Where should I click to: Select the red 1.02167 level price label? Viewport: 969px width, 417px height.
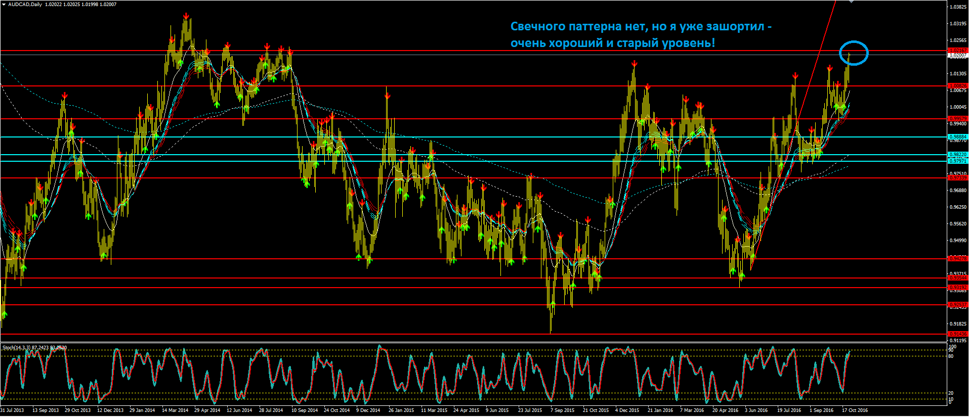(958, 51)
